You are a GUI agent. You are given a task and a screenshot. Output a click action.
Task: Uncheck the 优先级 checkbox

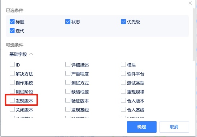click(x=123, y=22)
